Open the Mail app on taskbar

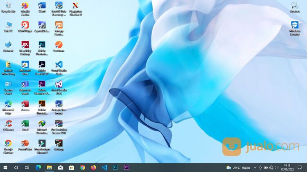click(60, 168)
